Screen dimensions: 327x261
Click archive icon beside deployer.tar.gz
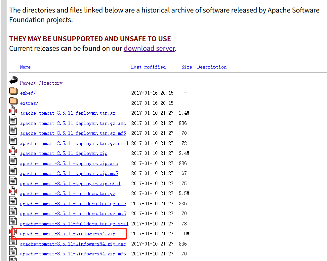tap(13, 110)
